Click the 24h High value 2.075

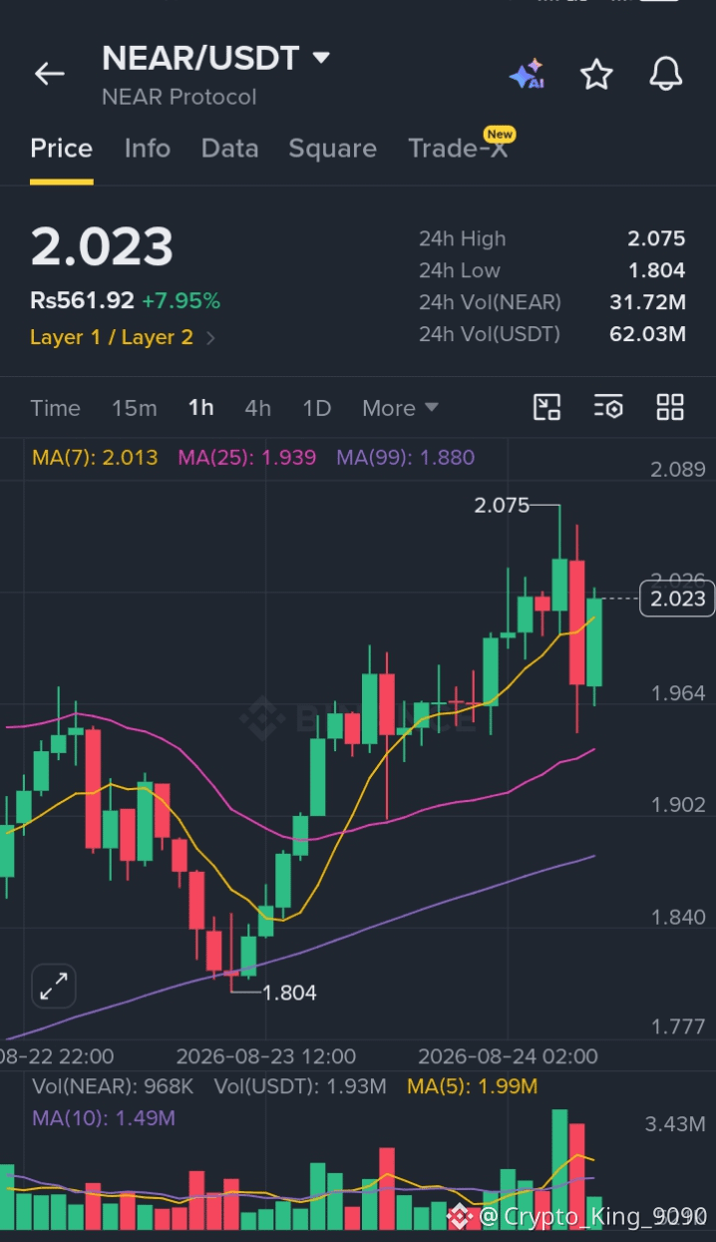tap(656, 238)
